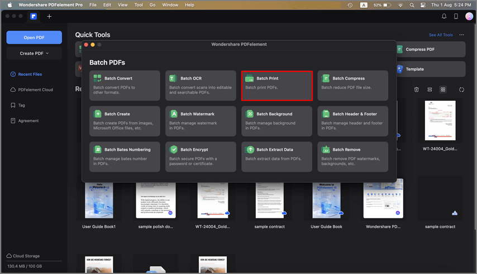Click the Template quick tool
477x274 pixels.
[431, 69]
